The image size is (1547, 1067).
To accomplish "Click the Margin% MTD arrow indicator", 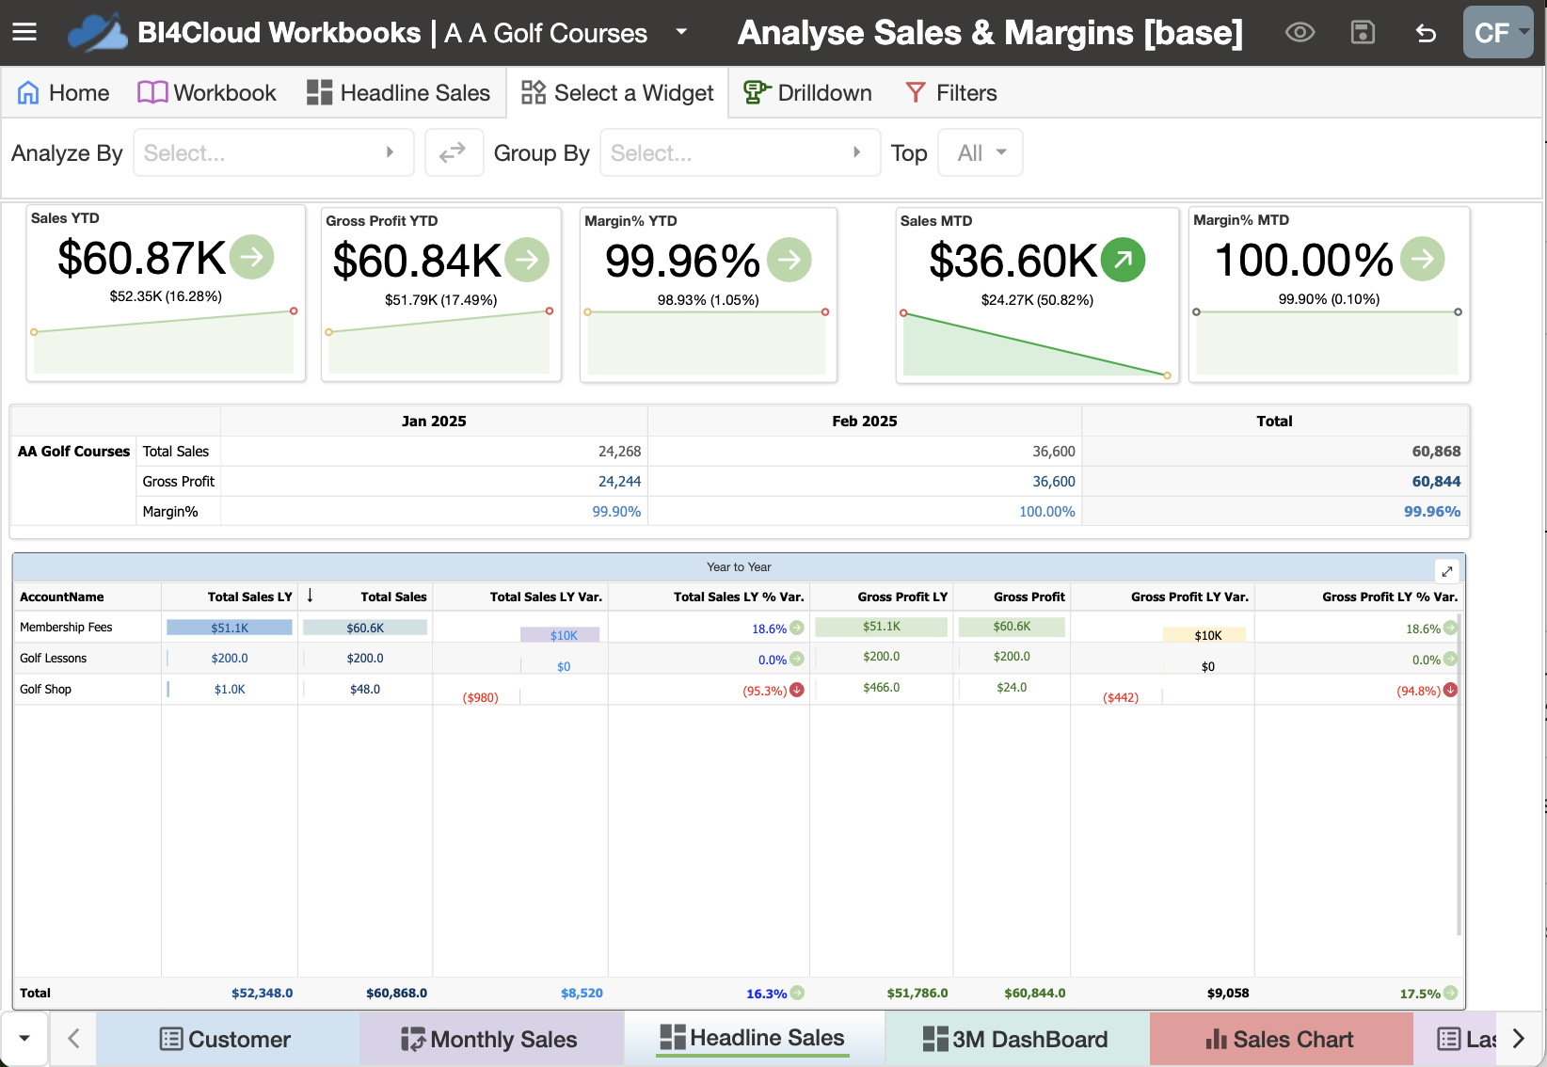I will tap(1422, 259).
